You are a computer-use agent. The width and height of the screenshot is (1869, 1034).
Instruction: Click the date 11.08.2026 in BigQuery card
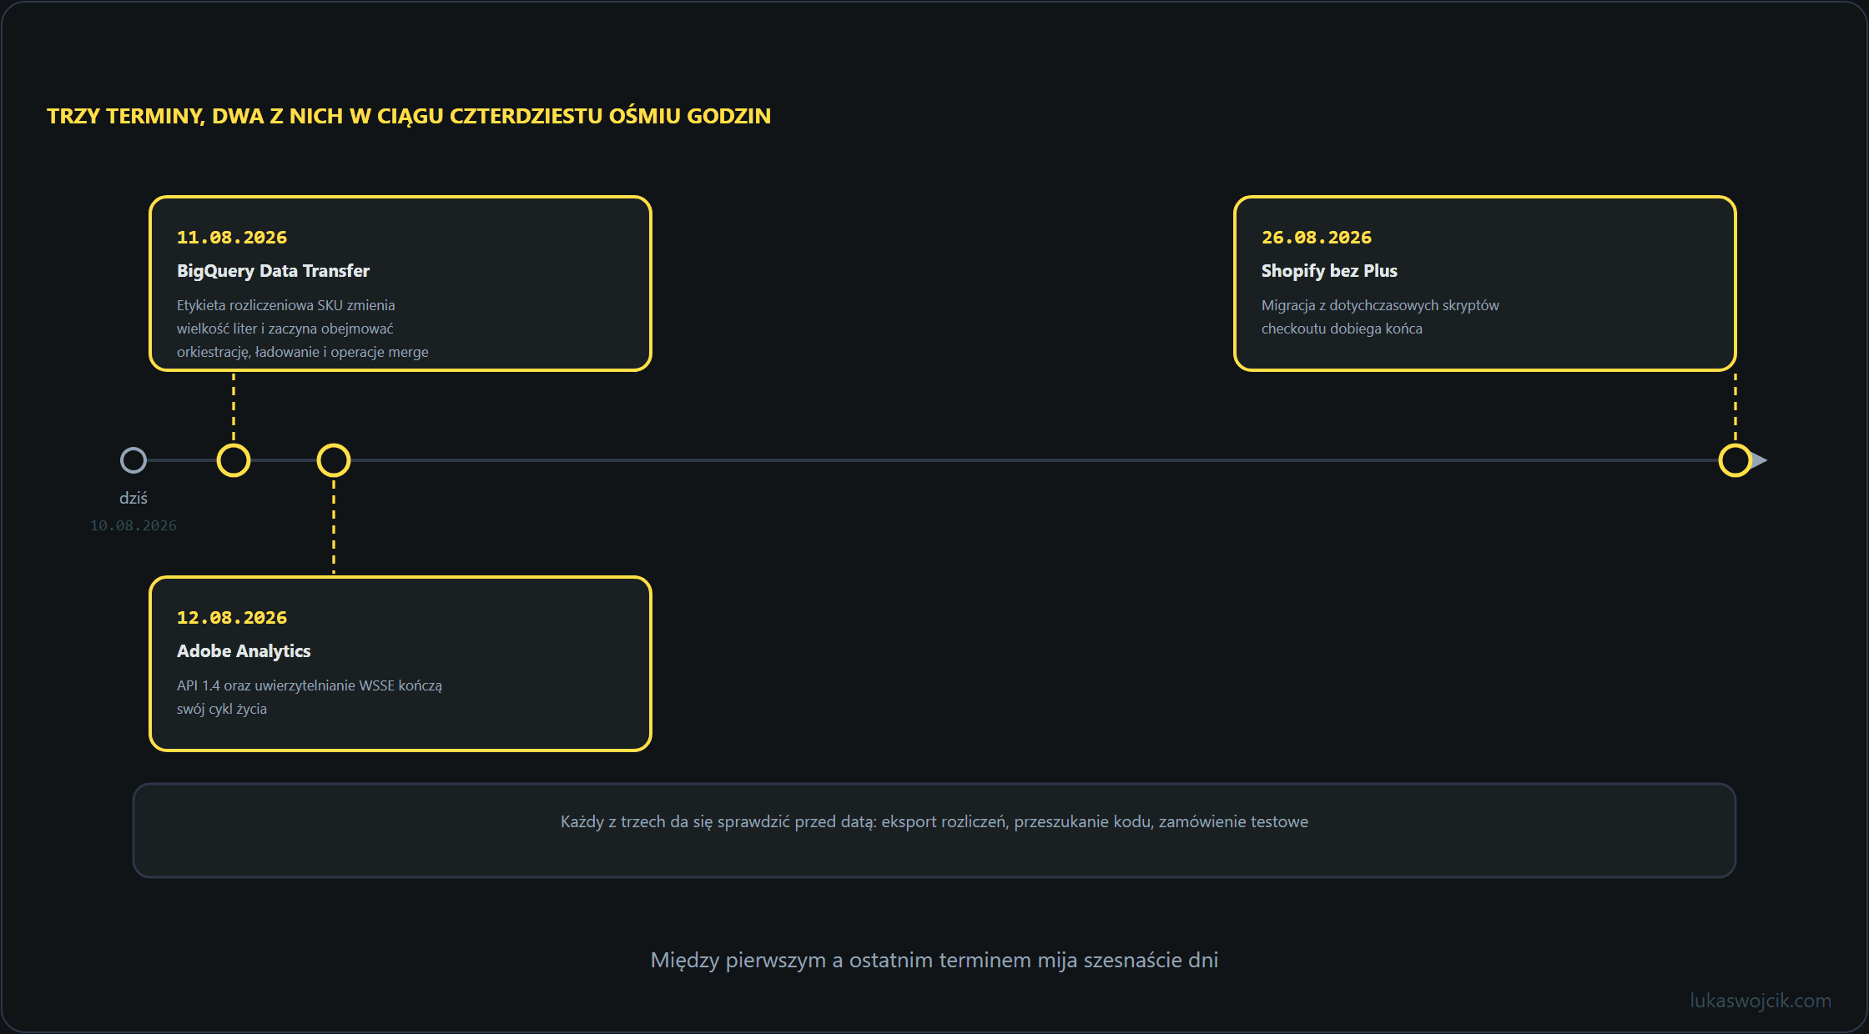pyautogui.click(x=232, y=238)
